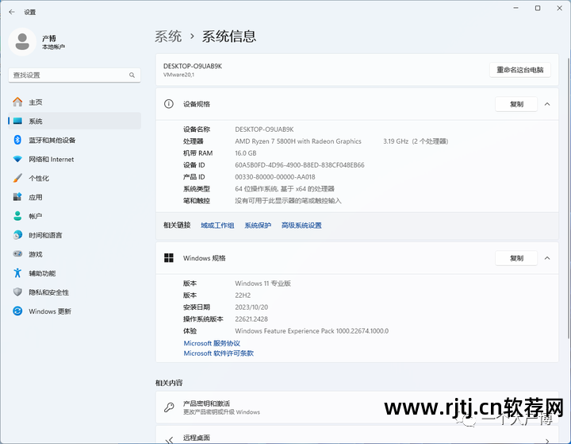Collapse the Windows 规格 section chevron

point(547,258)
